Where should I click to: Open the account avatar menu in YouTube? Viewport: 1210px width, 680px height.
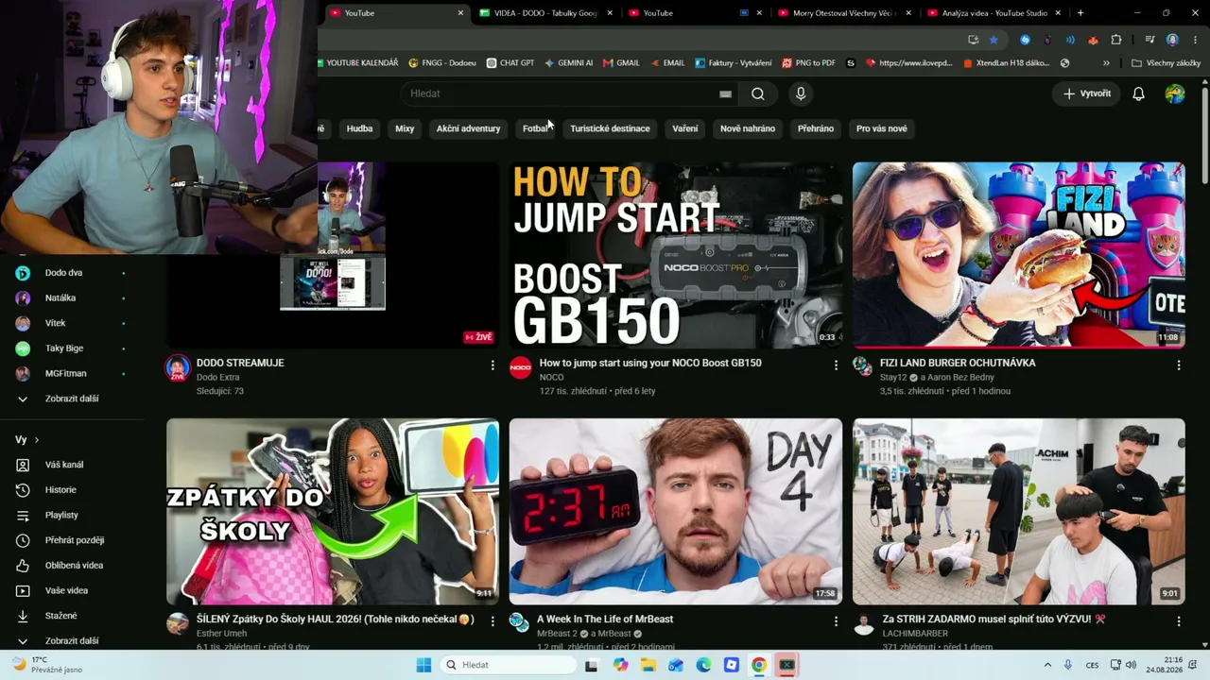tap(1175, 93)
